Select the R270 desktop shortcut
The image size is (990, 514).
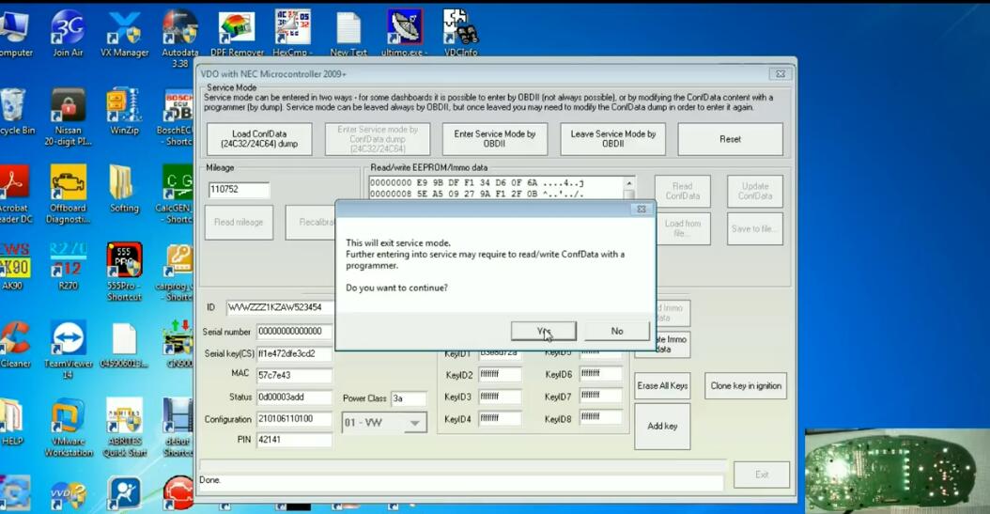[x=68, y=267]
